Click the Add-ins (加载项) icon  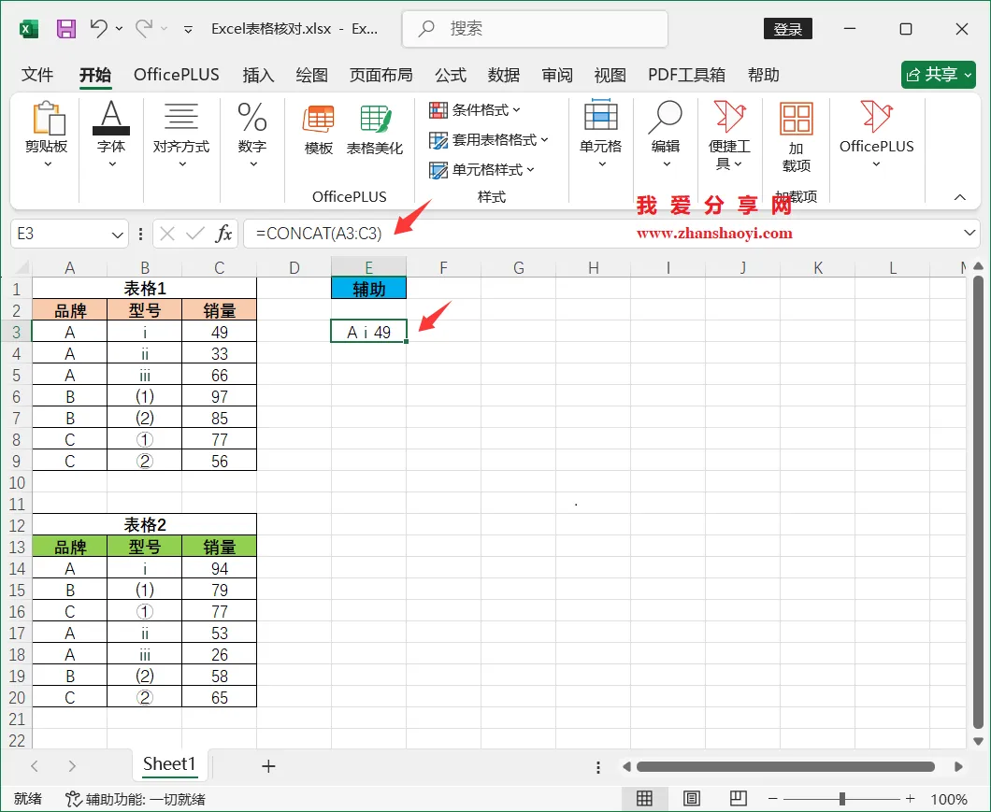(797, 136)
